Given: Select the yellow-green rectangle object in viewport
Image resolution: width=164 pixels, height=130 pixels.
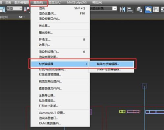Looking at the screenshot, I should click(122, 112).
